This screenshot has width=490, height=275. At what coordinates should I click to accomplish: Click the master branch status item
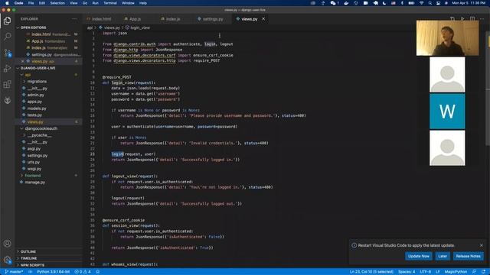point(14,272)
